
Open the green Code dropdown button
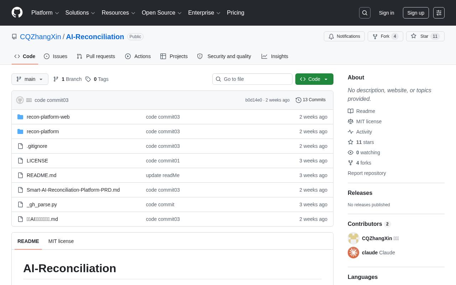coord(314,79)
